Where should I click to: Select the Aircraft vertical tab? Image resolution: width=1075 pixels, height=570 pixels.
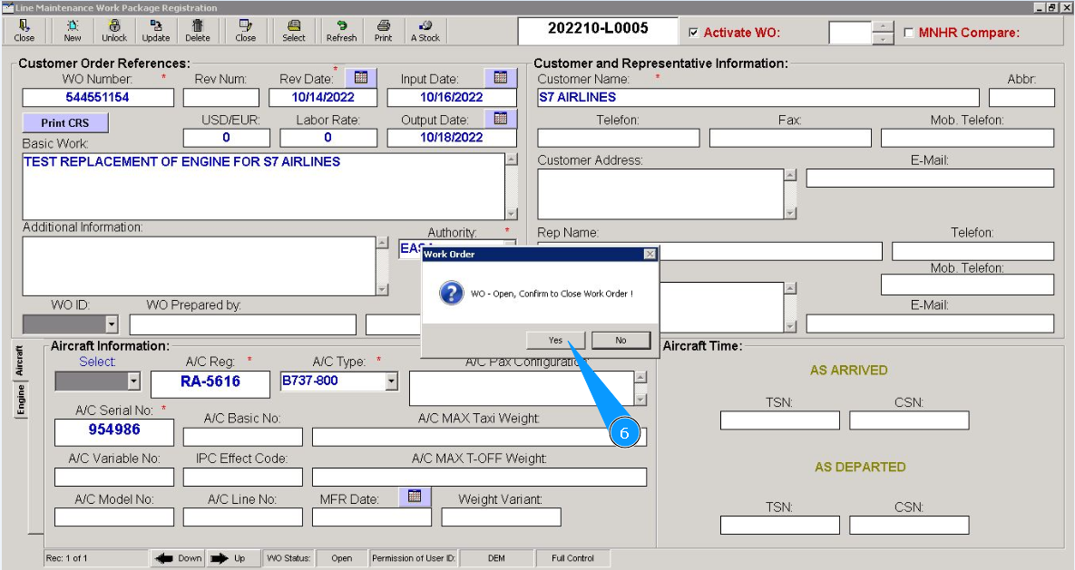click(20, 361)
